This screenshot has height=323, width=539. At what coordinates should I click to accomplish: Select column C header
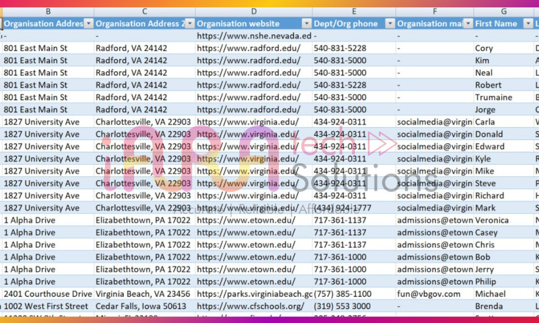coord(145,11)
